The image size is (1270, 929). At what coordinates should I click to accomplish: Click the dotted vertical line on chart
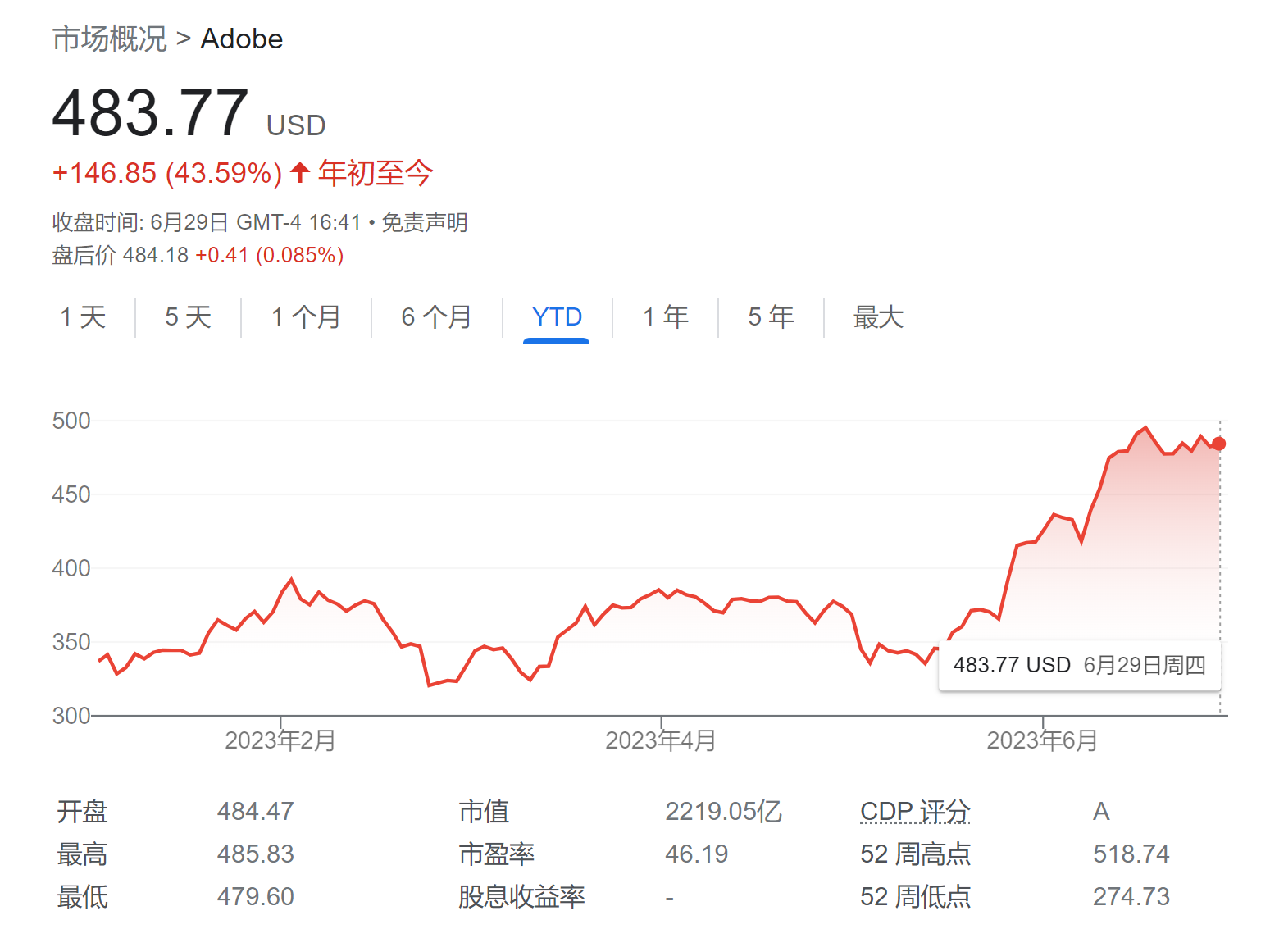(1219, 574)
